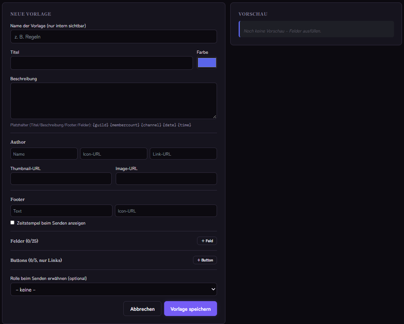Click the template name field 'z. B. Regeln'
The height and width of the screenshot is (324, 404).
pyautogui.click(x=114, y=36)
